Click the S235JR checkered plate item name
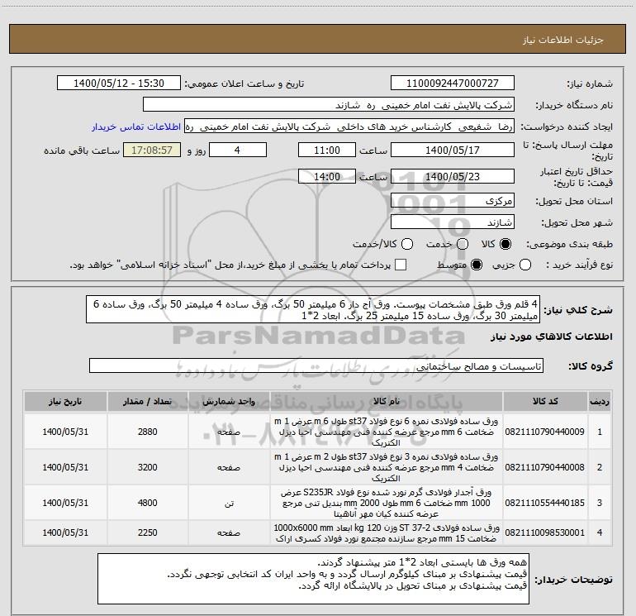This screenshot has width=636, height=616. [x=387, y=503]
